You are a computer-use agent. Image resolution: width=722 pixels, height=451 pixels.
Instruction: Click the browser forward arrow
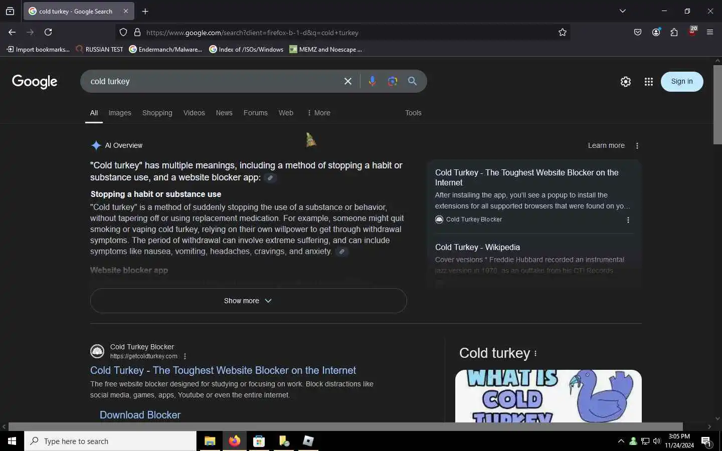(30, 32)
